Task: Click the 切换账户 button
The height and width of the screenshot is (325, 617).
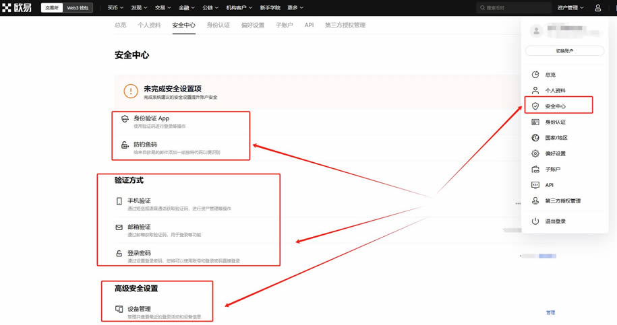Action: tap(564, 51)
